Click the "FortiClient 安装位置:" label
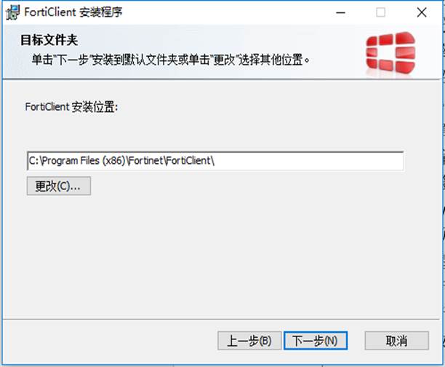Image resolution: width=445 pixels, height=367 pixels. click(71, 107)
